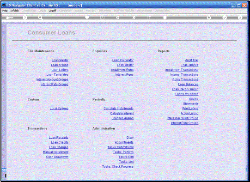The height and width of the screenshot is (182, 250).
Task: Click the magnifying glass search icon
Action: pos(40,18)
